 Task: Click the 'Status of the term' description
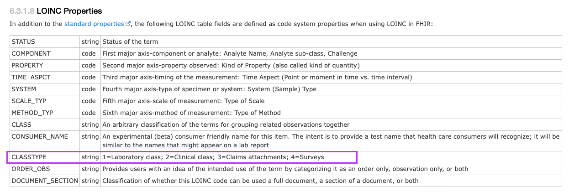[130, 42]
